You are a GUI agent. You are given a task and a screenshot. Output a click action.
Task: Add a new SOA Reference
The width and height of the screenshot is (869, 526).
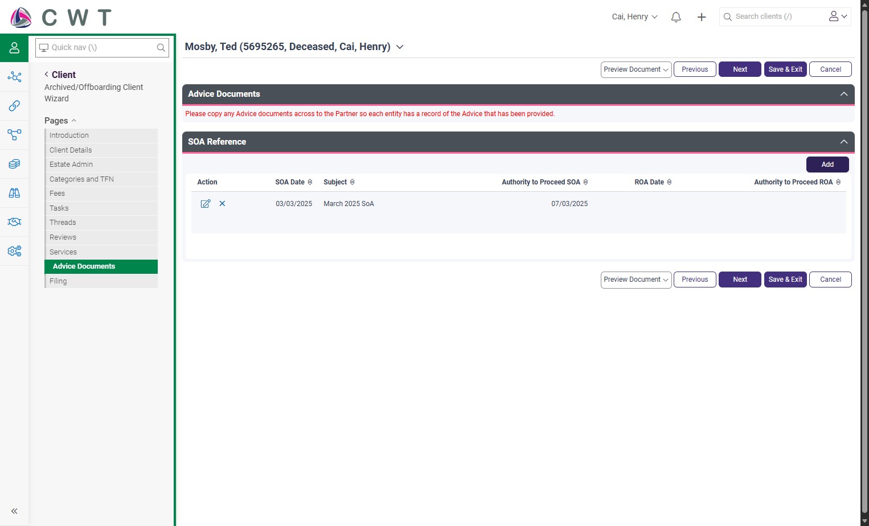(x=827, y=165)
